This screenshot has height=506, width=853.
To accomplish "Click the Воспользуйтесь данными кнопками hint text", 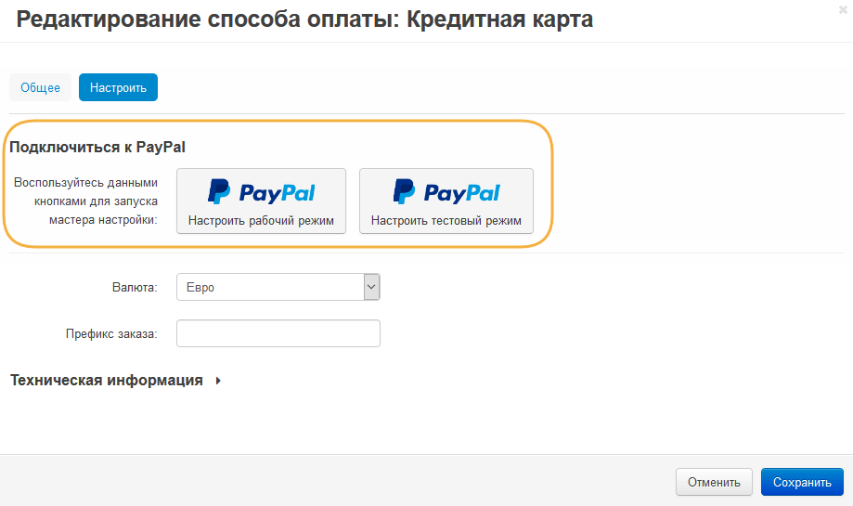I will point(86,201).
